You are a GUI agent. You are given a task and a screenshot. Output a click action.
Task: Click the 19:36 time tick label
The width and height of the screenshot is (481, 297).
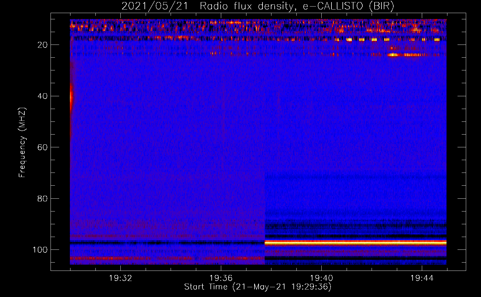pyautogui.click(x=221, y=278)
